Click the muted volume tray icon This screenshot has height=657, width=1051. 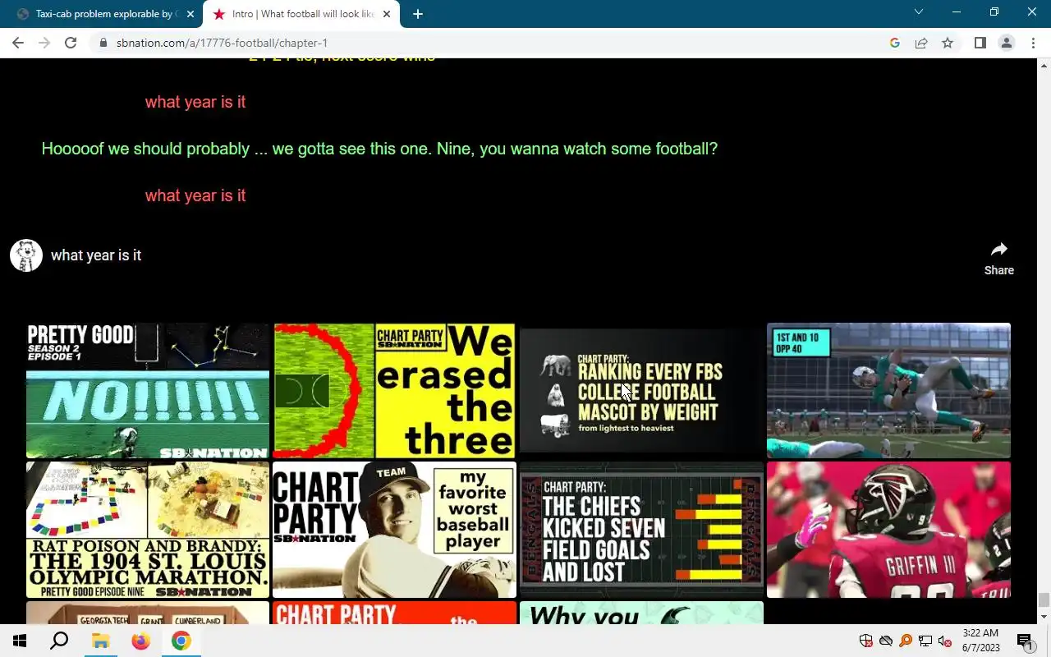pos(945,641)
